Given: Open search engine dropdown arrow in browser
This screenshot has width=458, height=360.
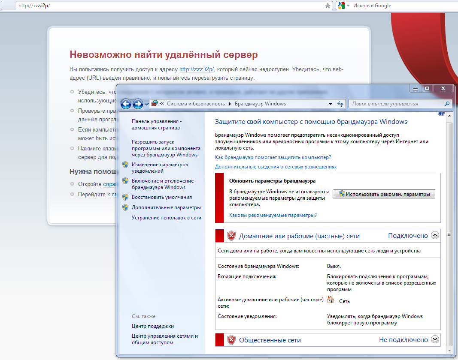Looking at the screenshot, I should [x=348, y=6].
